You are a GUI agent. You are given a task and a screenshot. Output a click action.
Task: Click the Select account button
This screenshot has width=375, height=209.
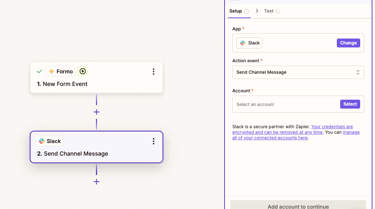pos(350,104)
